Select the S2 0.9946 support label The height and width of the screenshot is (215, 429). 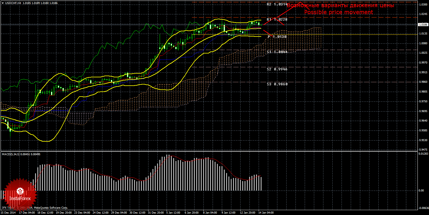pos(277,69)
